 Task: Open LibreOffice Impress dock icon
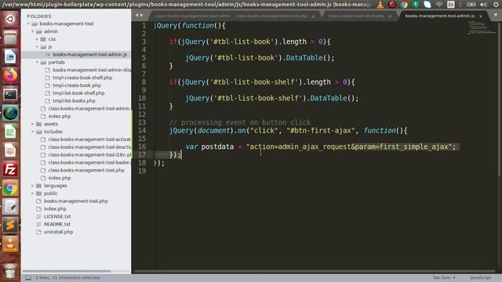[x=10, y=151]
